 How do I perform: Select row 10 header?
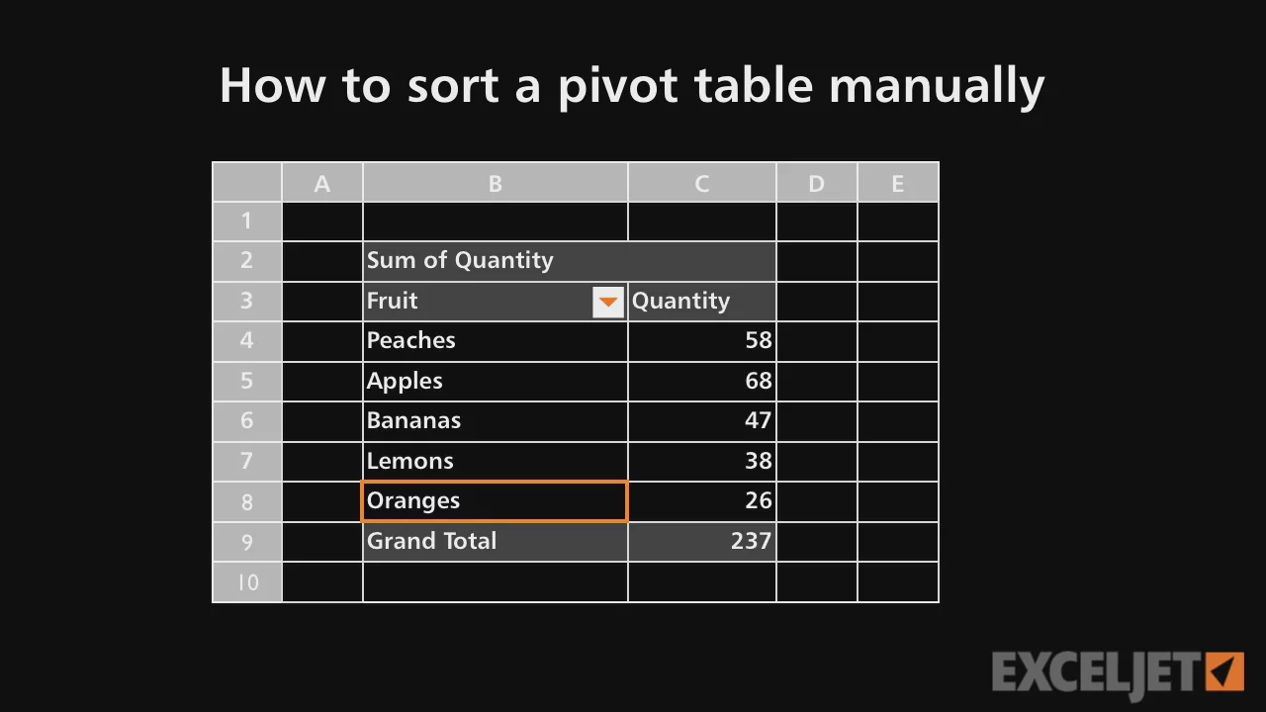(x=246, y=582)
